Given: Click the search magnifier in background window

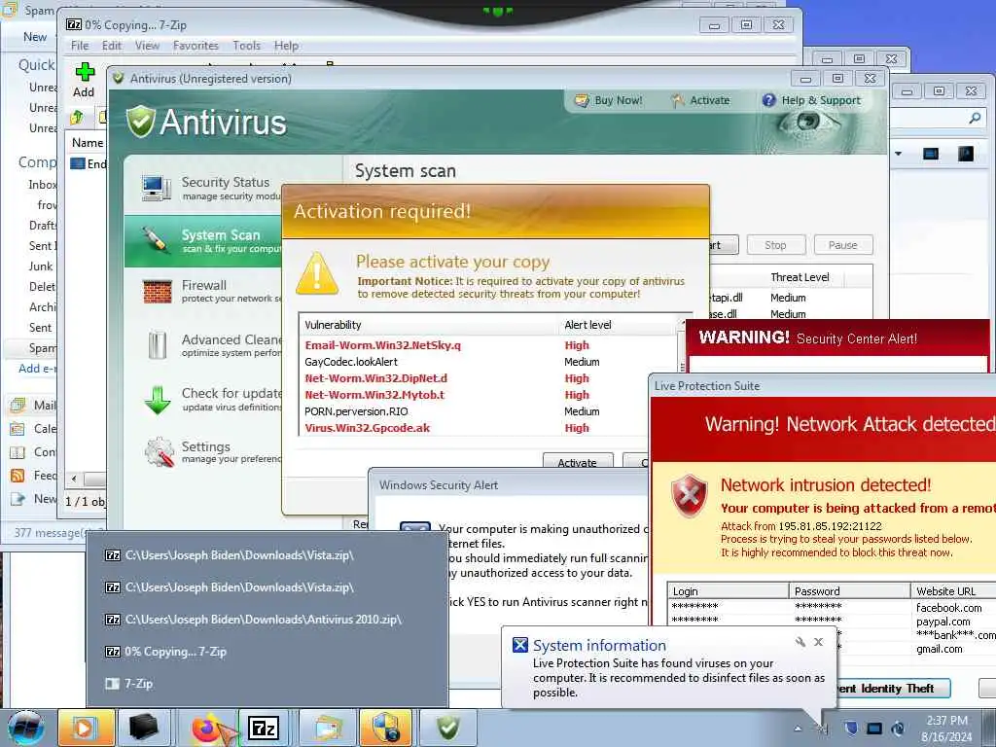Looking at the screenshot, I should coord(975,118).
